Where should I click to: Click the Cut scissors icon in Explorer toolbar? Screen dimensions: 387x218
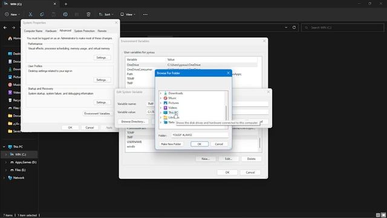(30, 15)
